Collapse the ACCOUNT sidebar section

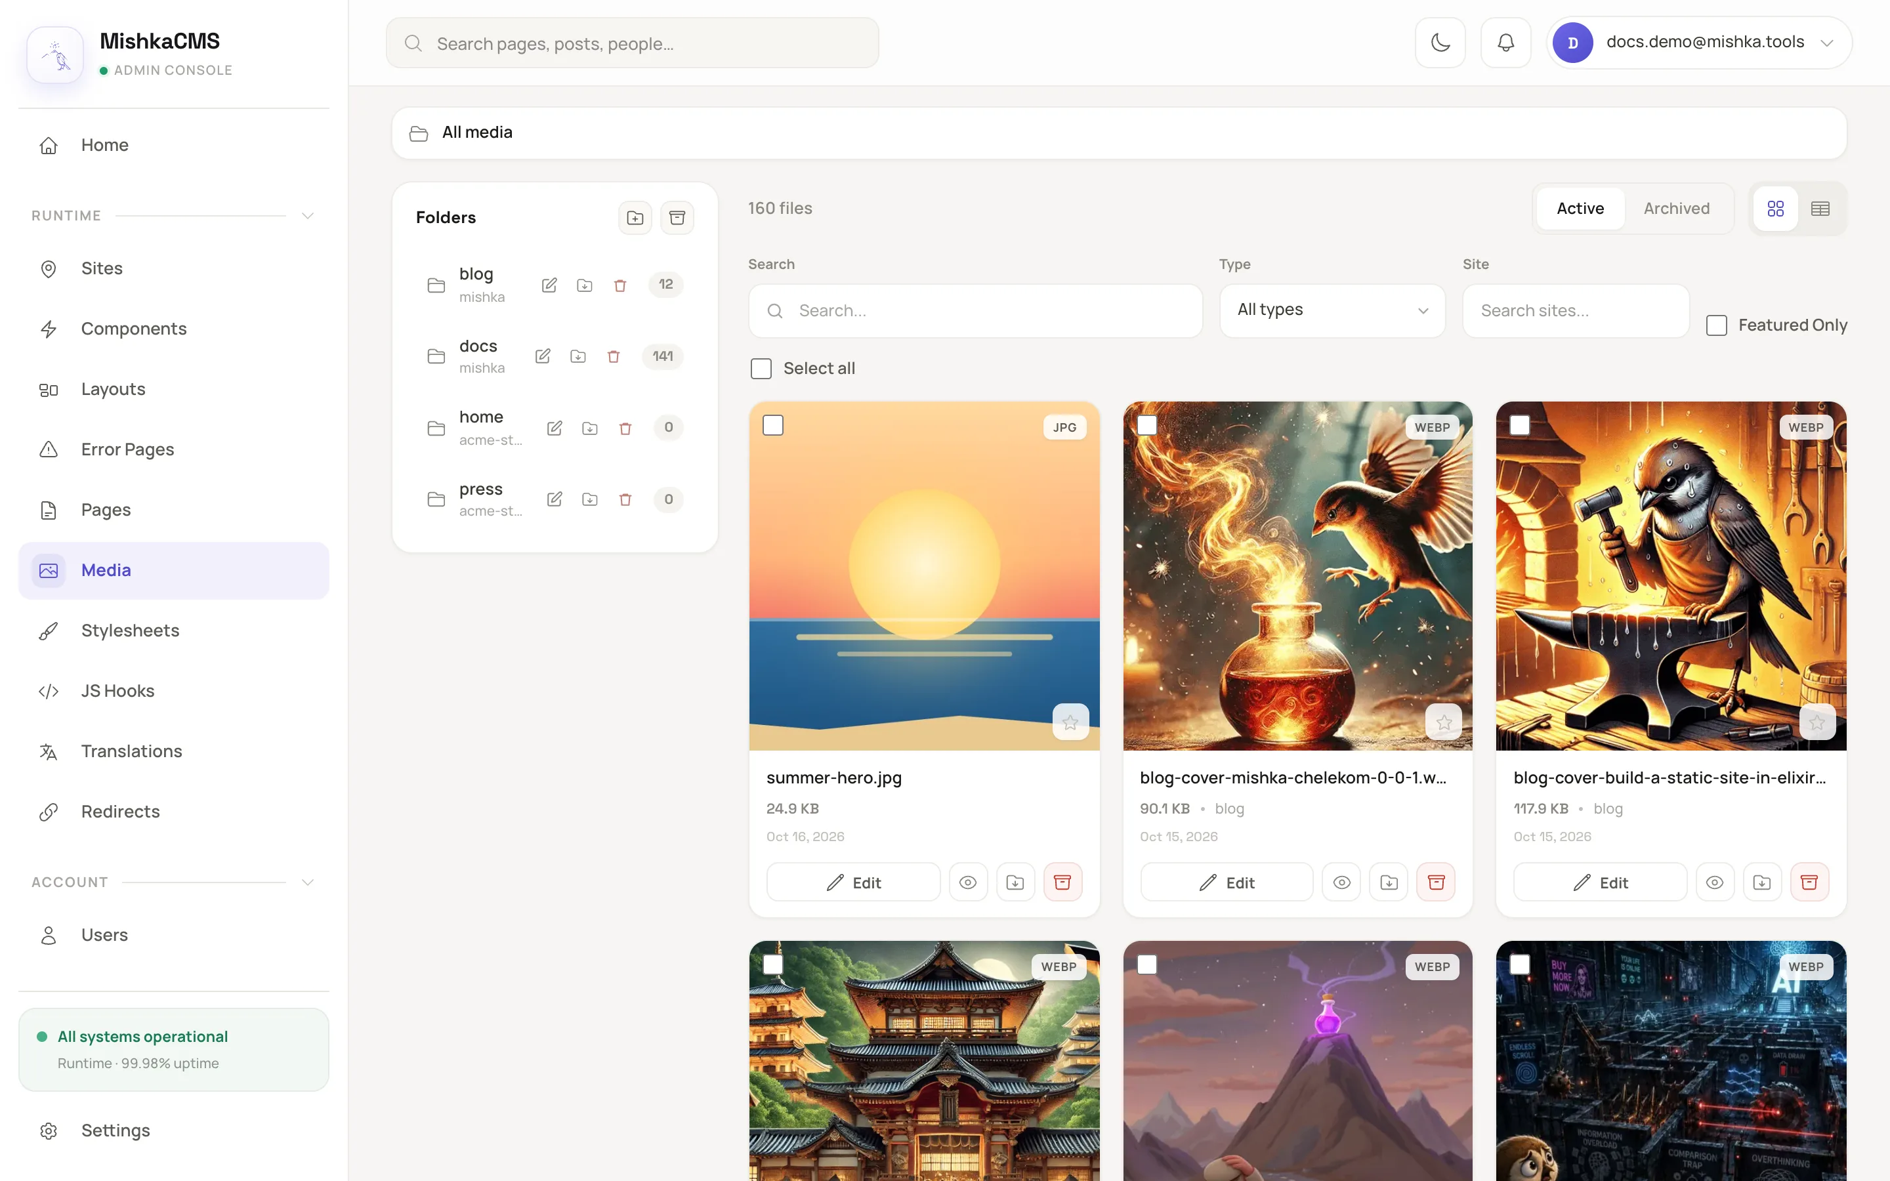point(308,882)
